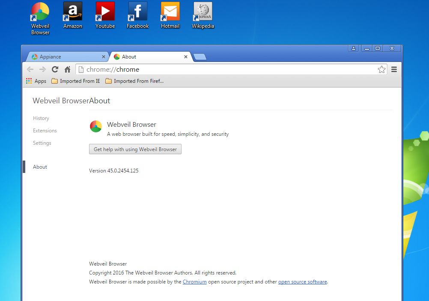Open the Webveil Browser desktop shortcut
This screenshot has height=301, width=429.
pyautogui.click(x=40, y=18)
